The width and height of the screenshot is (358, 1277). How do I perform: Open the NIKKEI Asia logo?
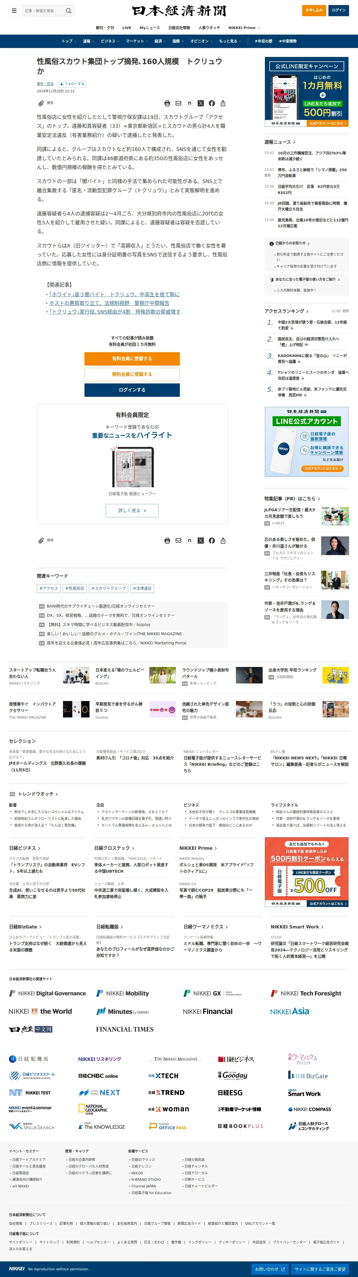click(x=290, y=1011)
